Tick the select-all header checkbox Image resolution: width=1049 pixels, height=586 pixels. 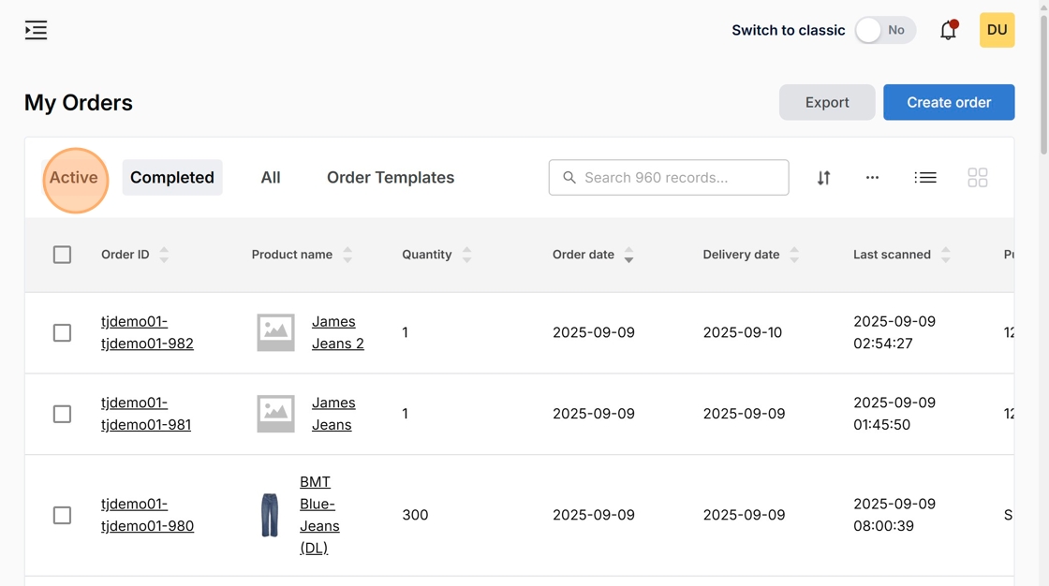[62, 255]
